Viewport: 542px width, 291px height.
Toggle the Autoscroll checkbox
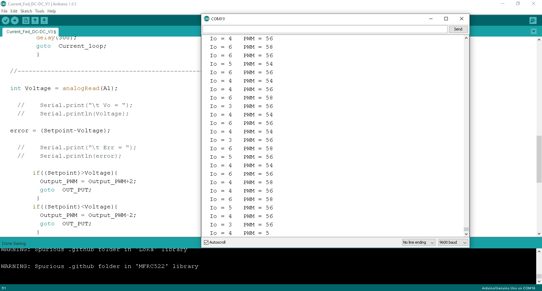tap(206, 242)
